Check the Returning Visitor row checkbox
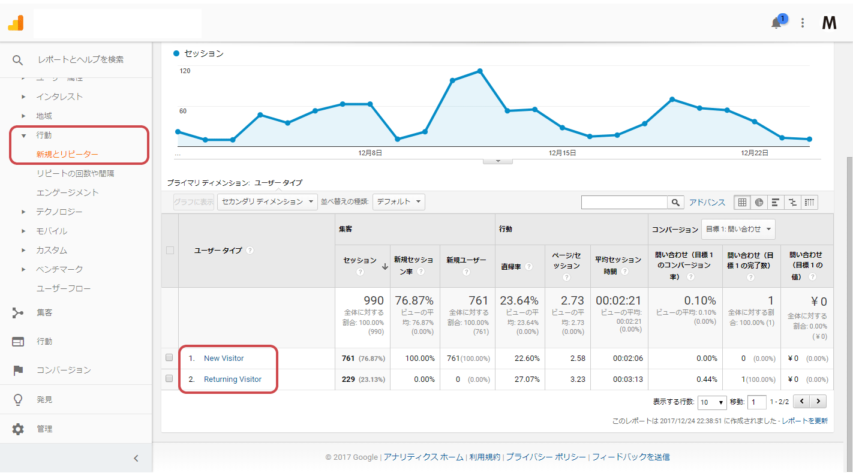The width and height of the screenshot is (853, 476). coord(169,379)
